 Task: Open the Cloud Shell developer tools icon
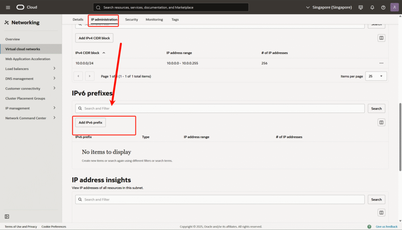coord(361,7)
